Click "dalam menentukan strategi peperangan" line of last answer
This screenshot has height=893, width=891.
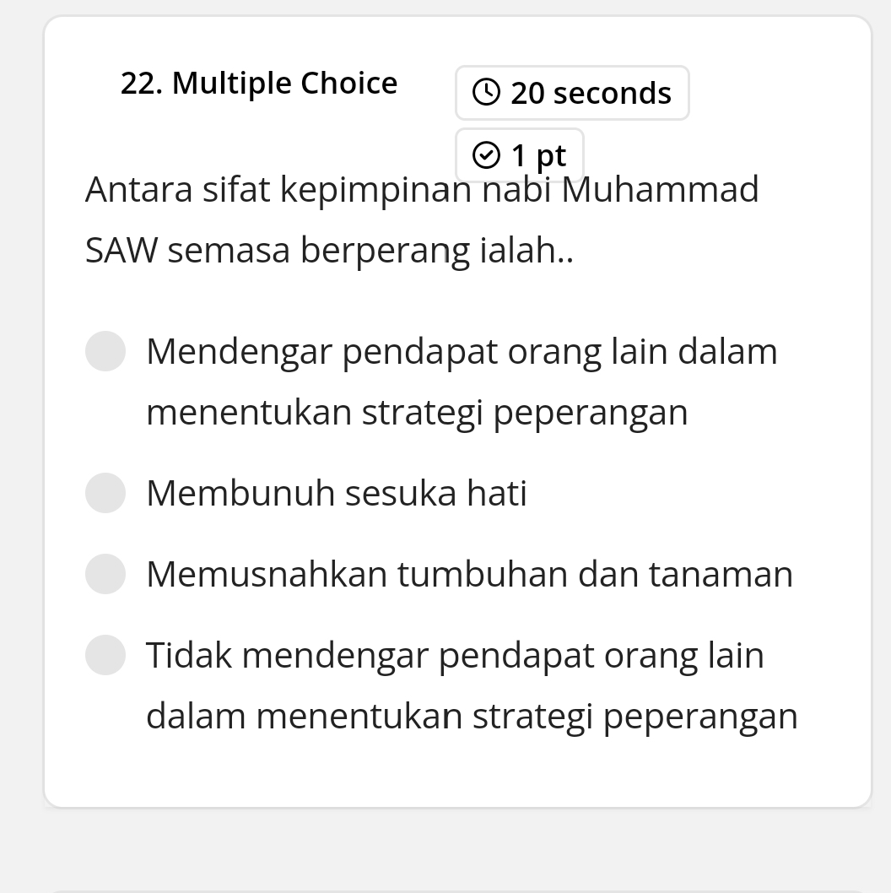[x=472, y=716]
